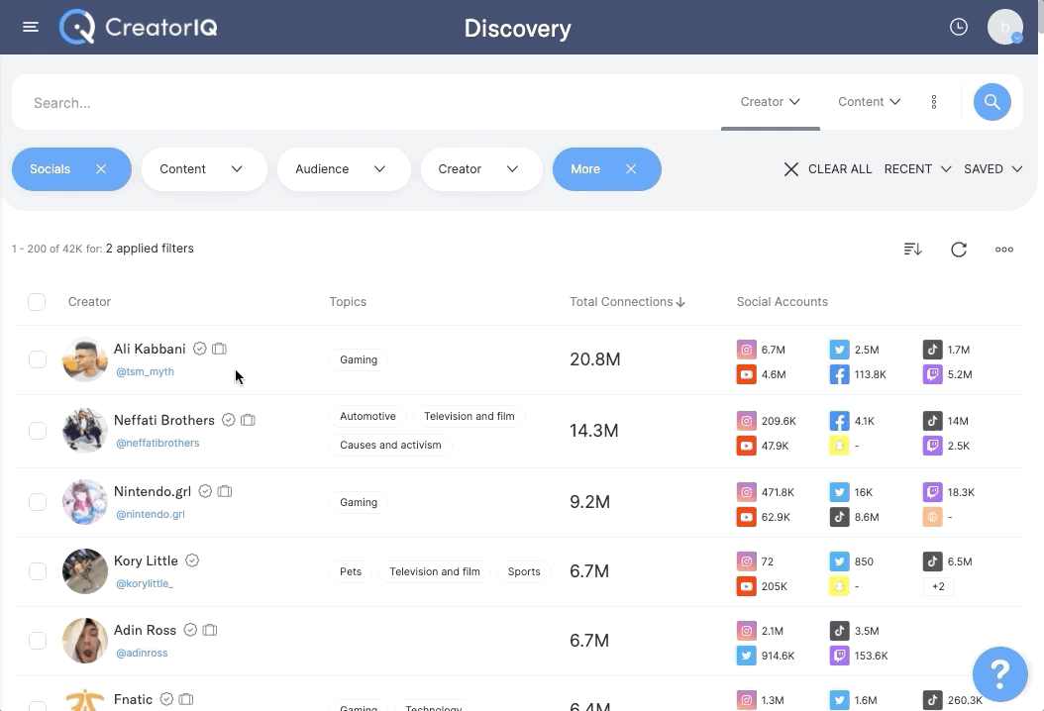The image size is (1044, 711).
Task: Click Nintendo.grl's website globe icon
Action: coord(932,517)
